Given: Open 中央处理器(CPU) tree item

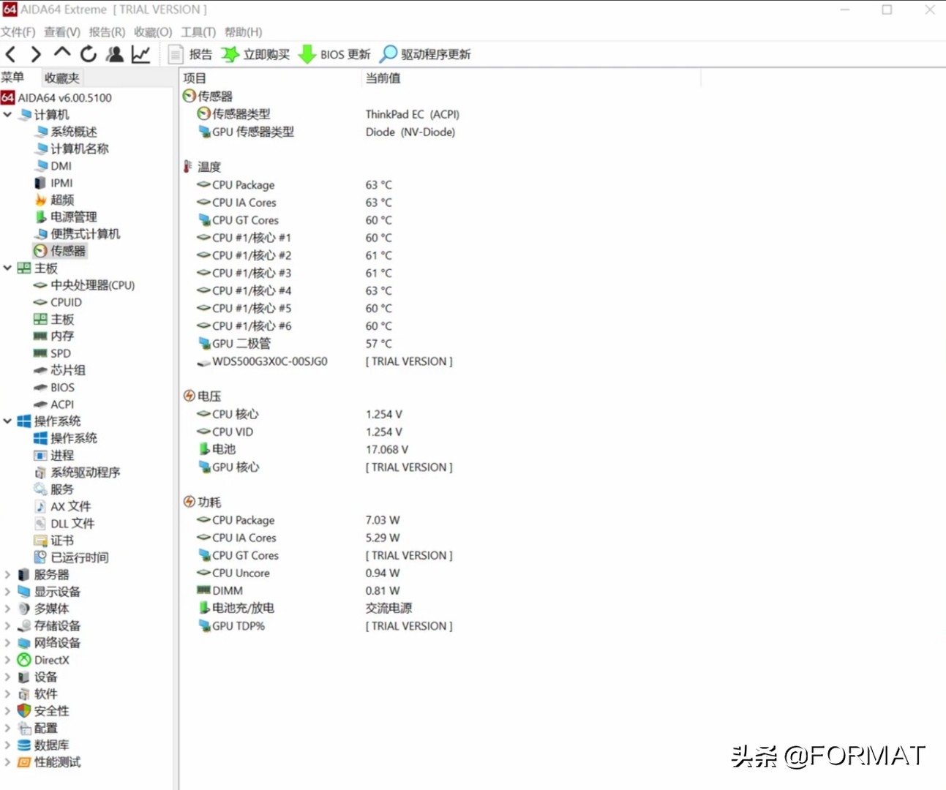Looking at the screenshot, I should point(84,285).
